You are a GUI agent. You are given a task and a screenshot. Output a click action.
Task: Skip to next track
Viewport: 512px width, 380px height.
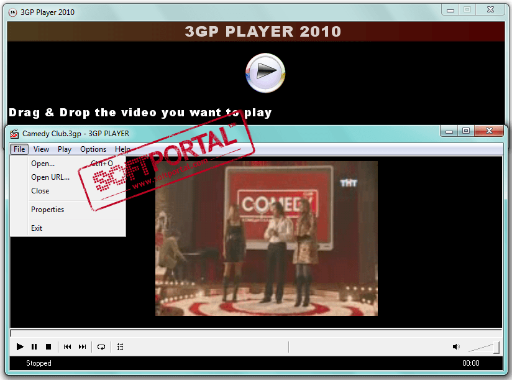click(x=82, y=346)
